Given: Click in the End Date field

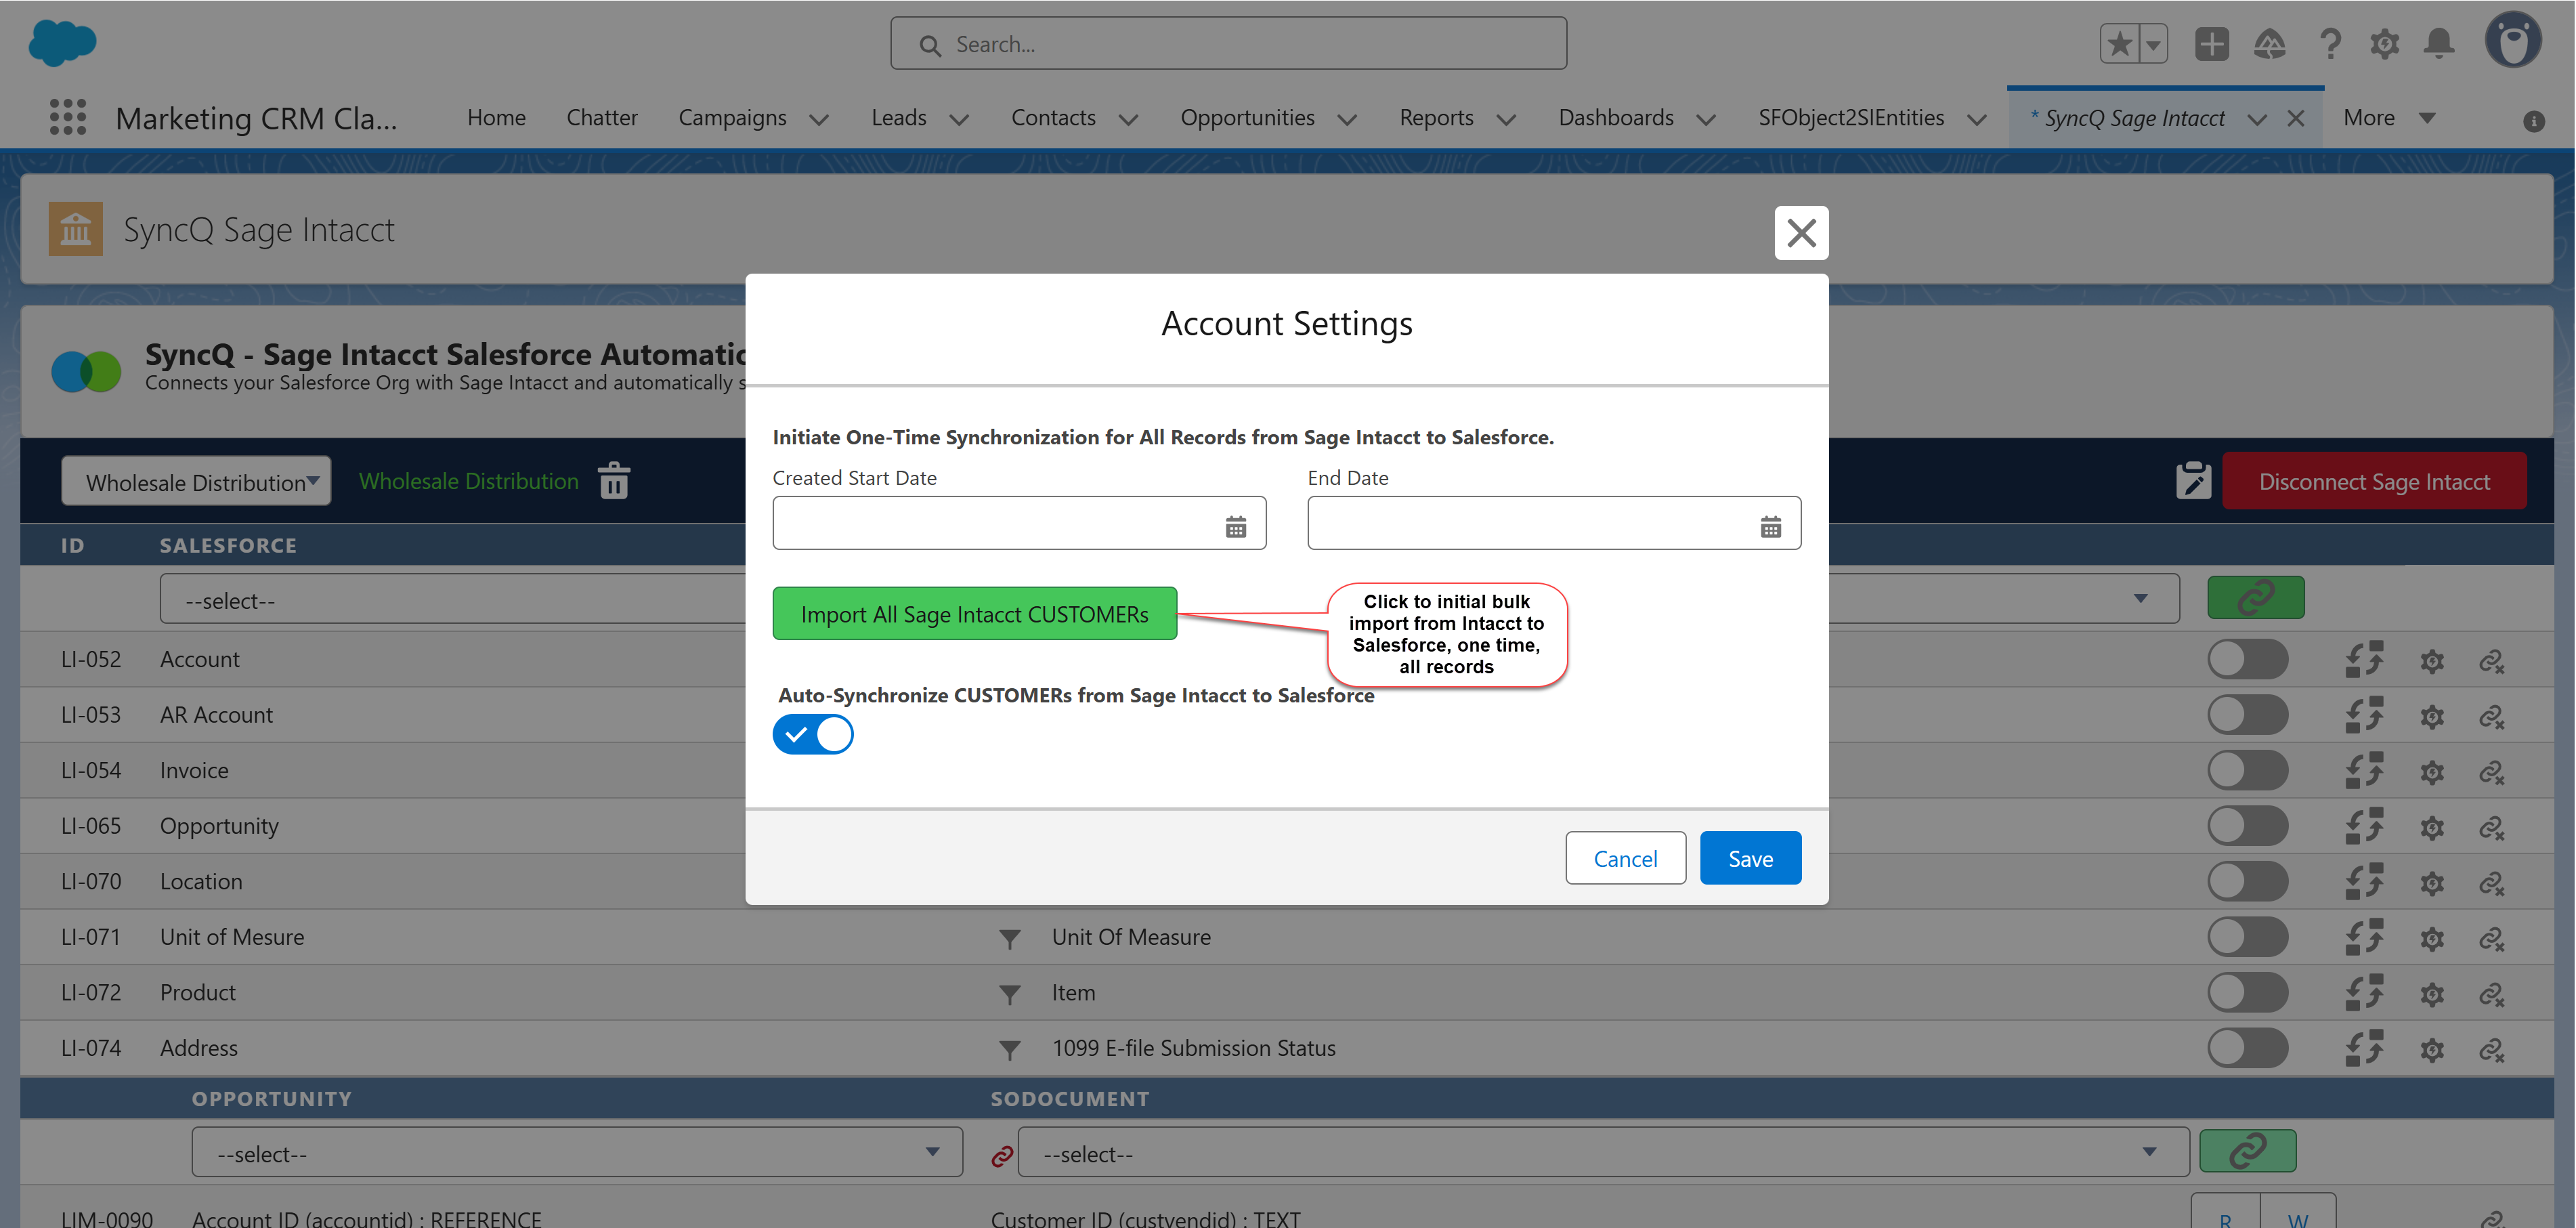Looking at the screenshot, I should 1554,523.
